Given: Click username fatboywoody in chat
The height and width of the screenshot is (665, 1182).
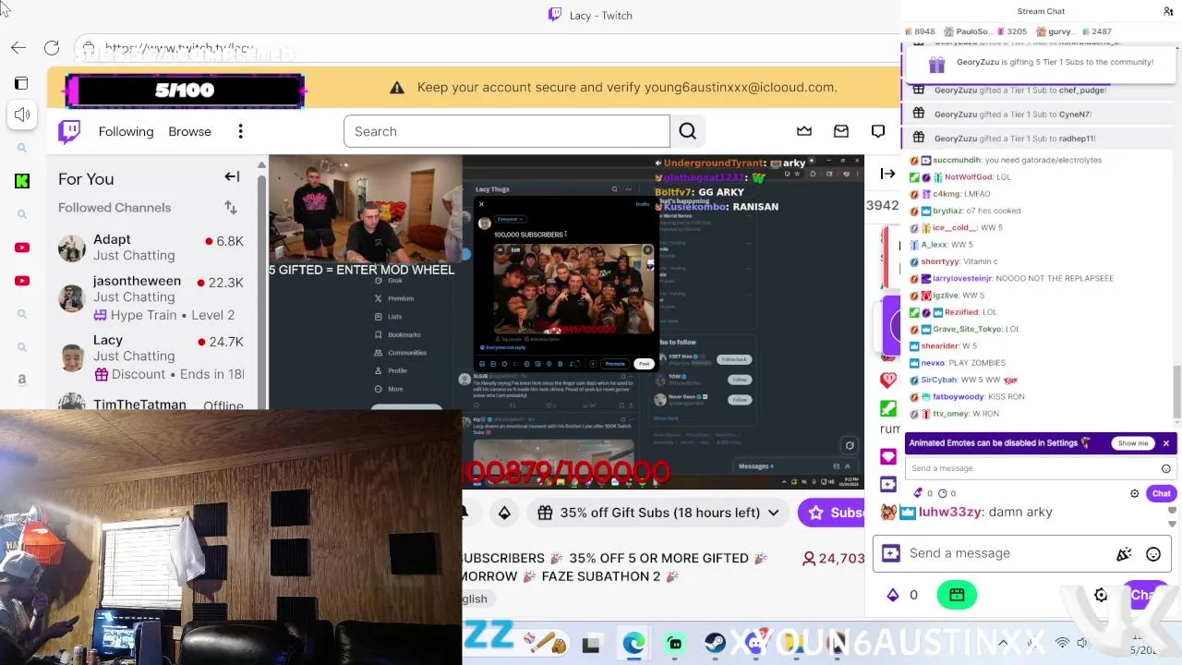Looking at the screenshot, I should click(959, 396).
